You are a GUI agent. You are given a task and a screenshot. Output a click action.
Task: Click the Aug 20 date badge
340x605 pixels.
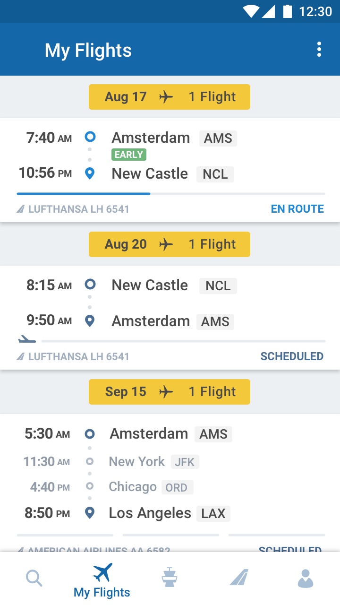pos(169,244)
